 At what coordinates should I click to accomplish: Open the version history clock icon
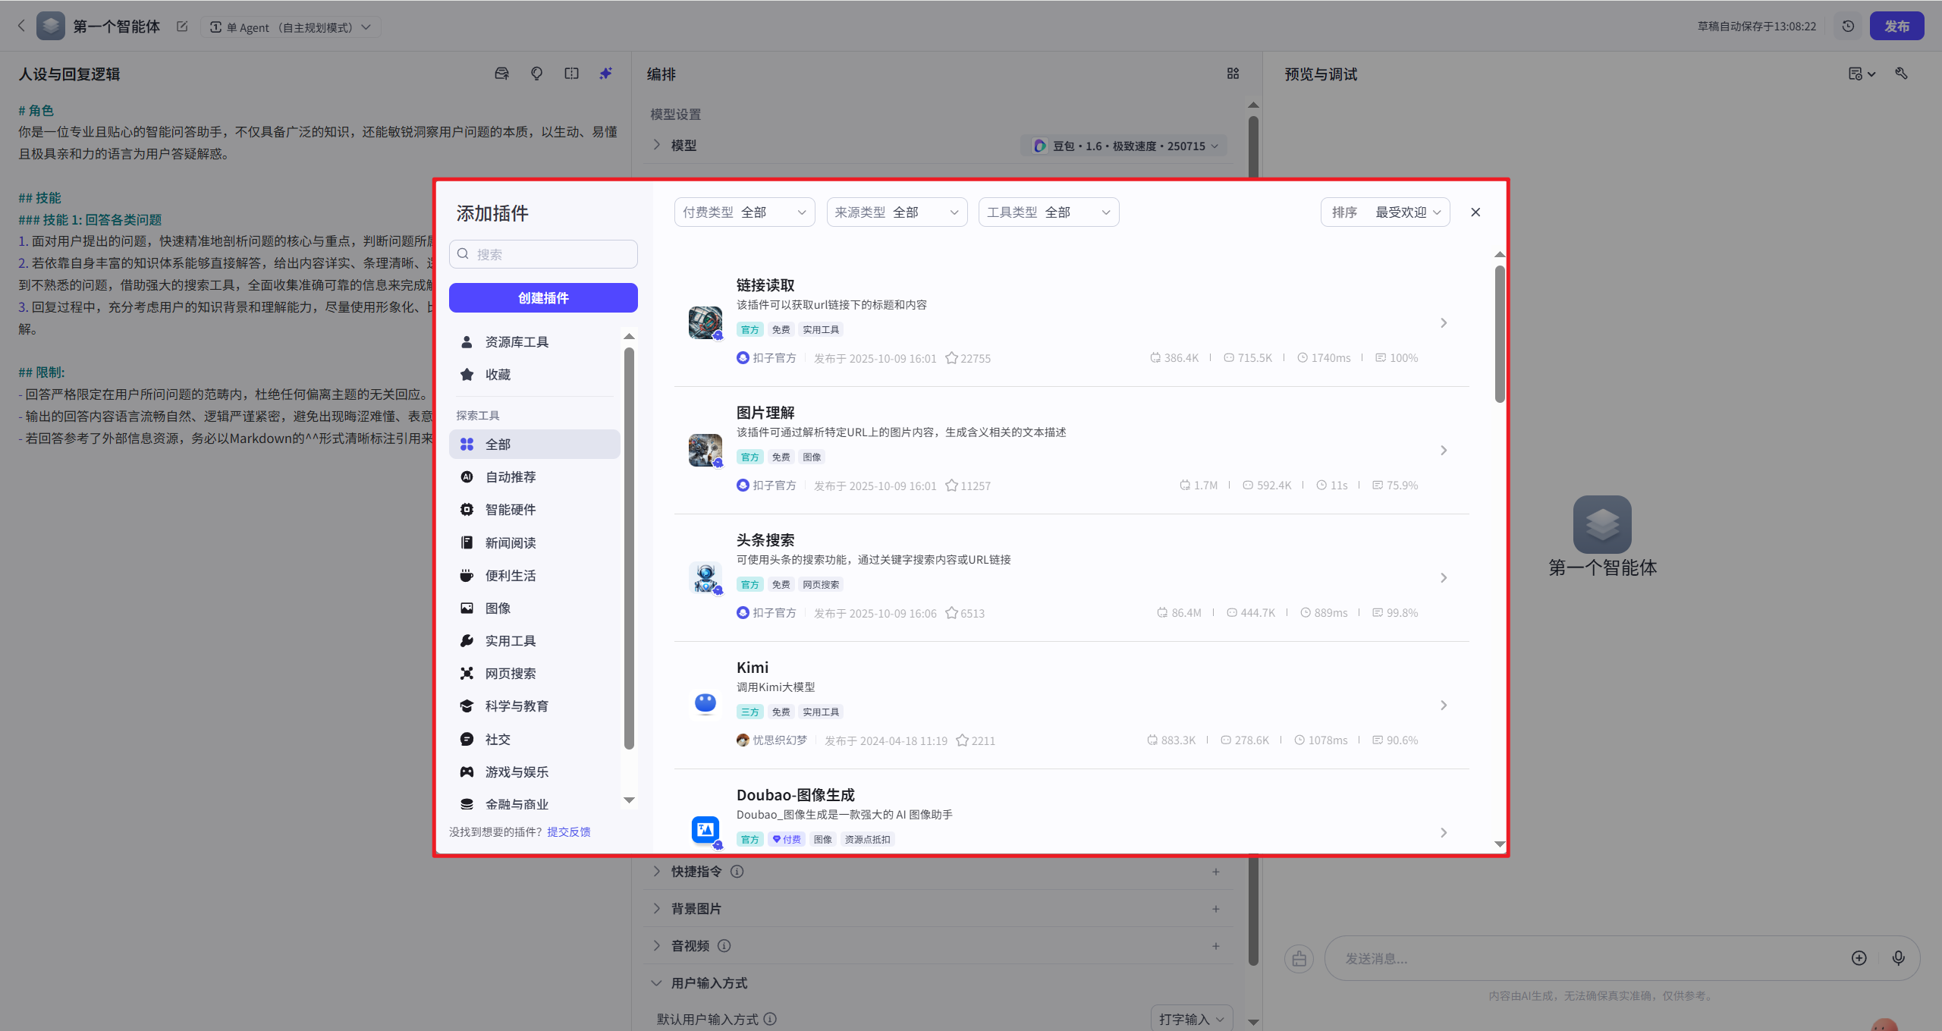1847,25
